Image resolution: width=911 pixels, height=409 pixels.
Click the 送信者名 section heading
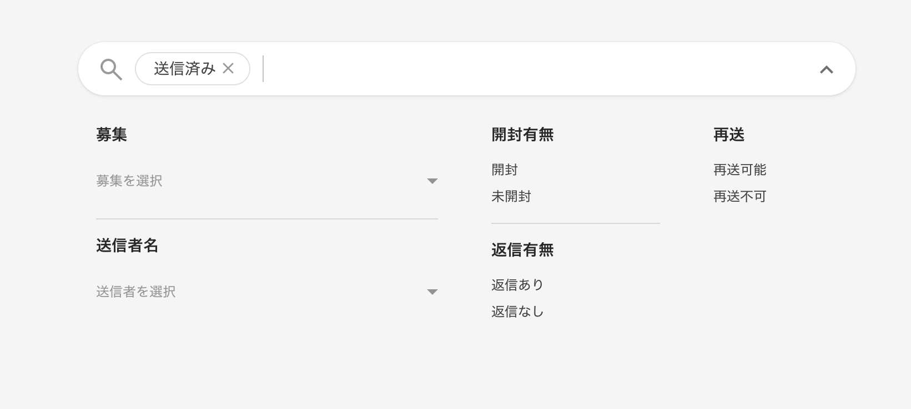127,246
